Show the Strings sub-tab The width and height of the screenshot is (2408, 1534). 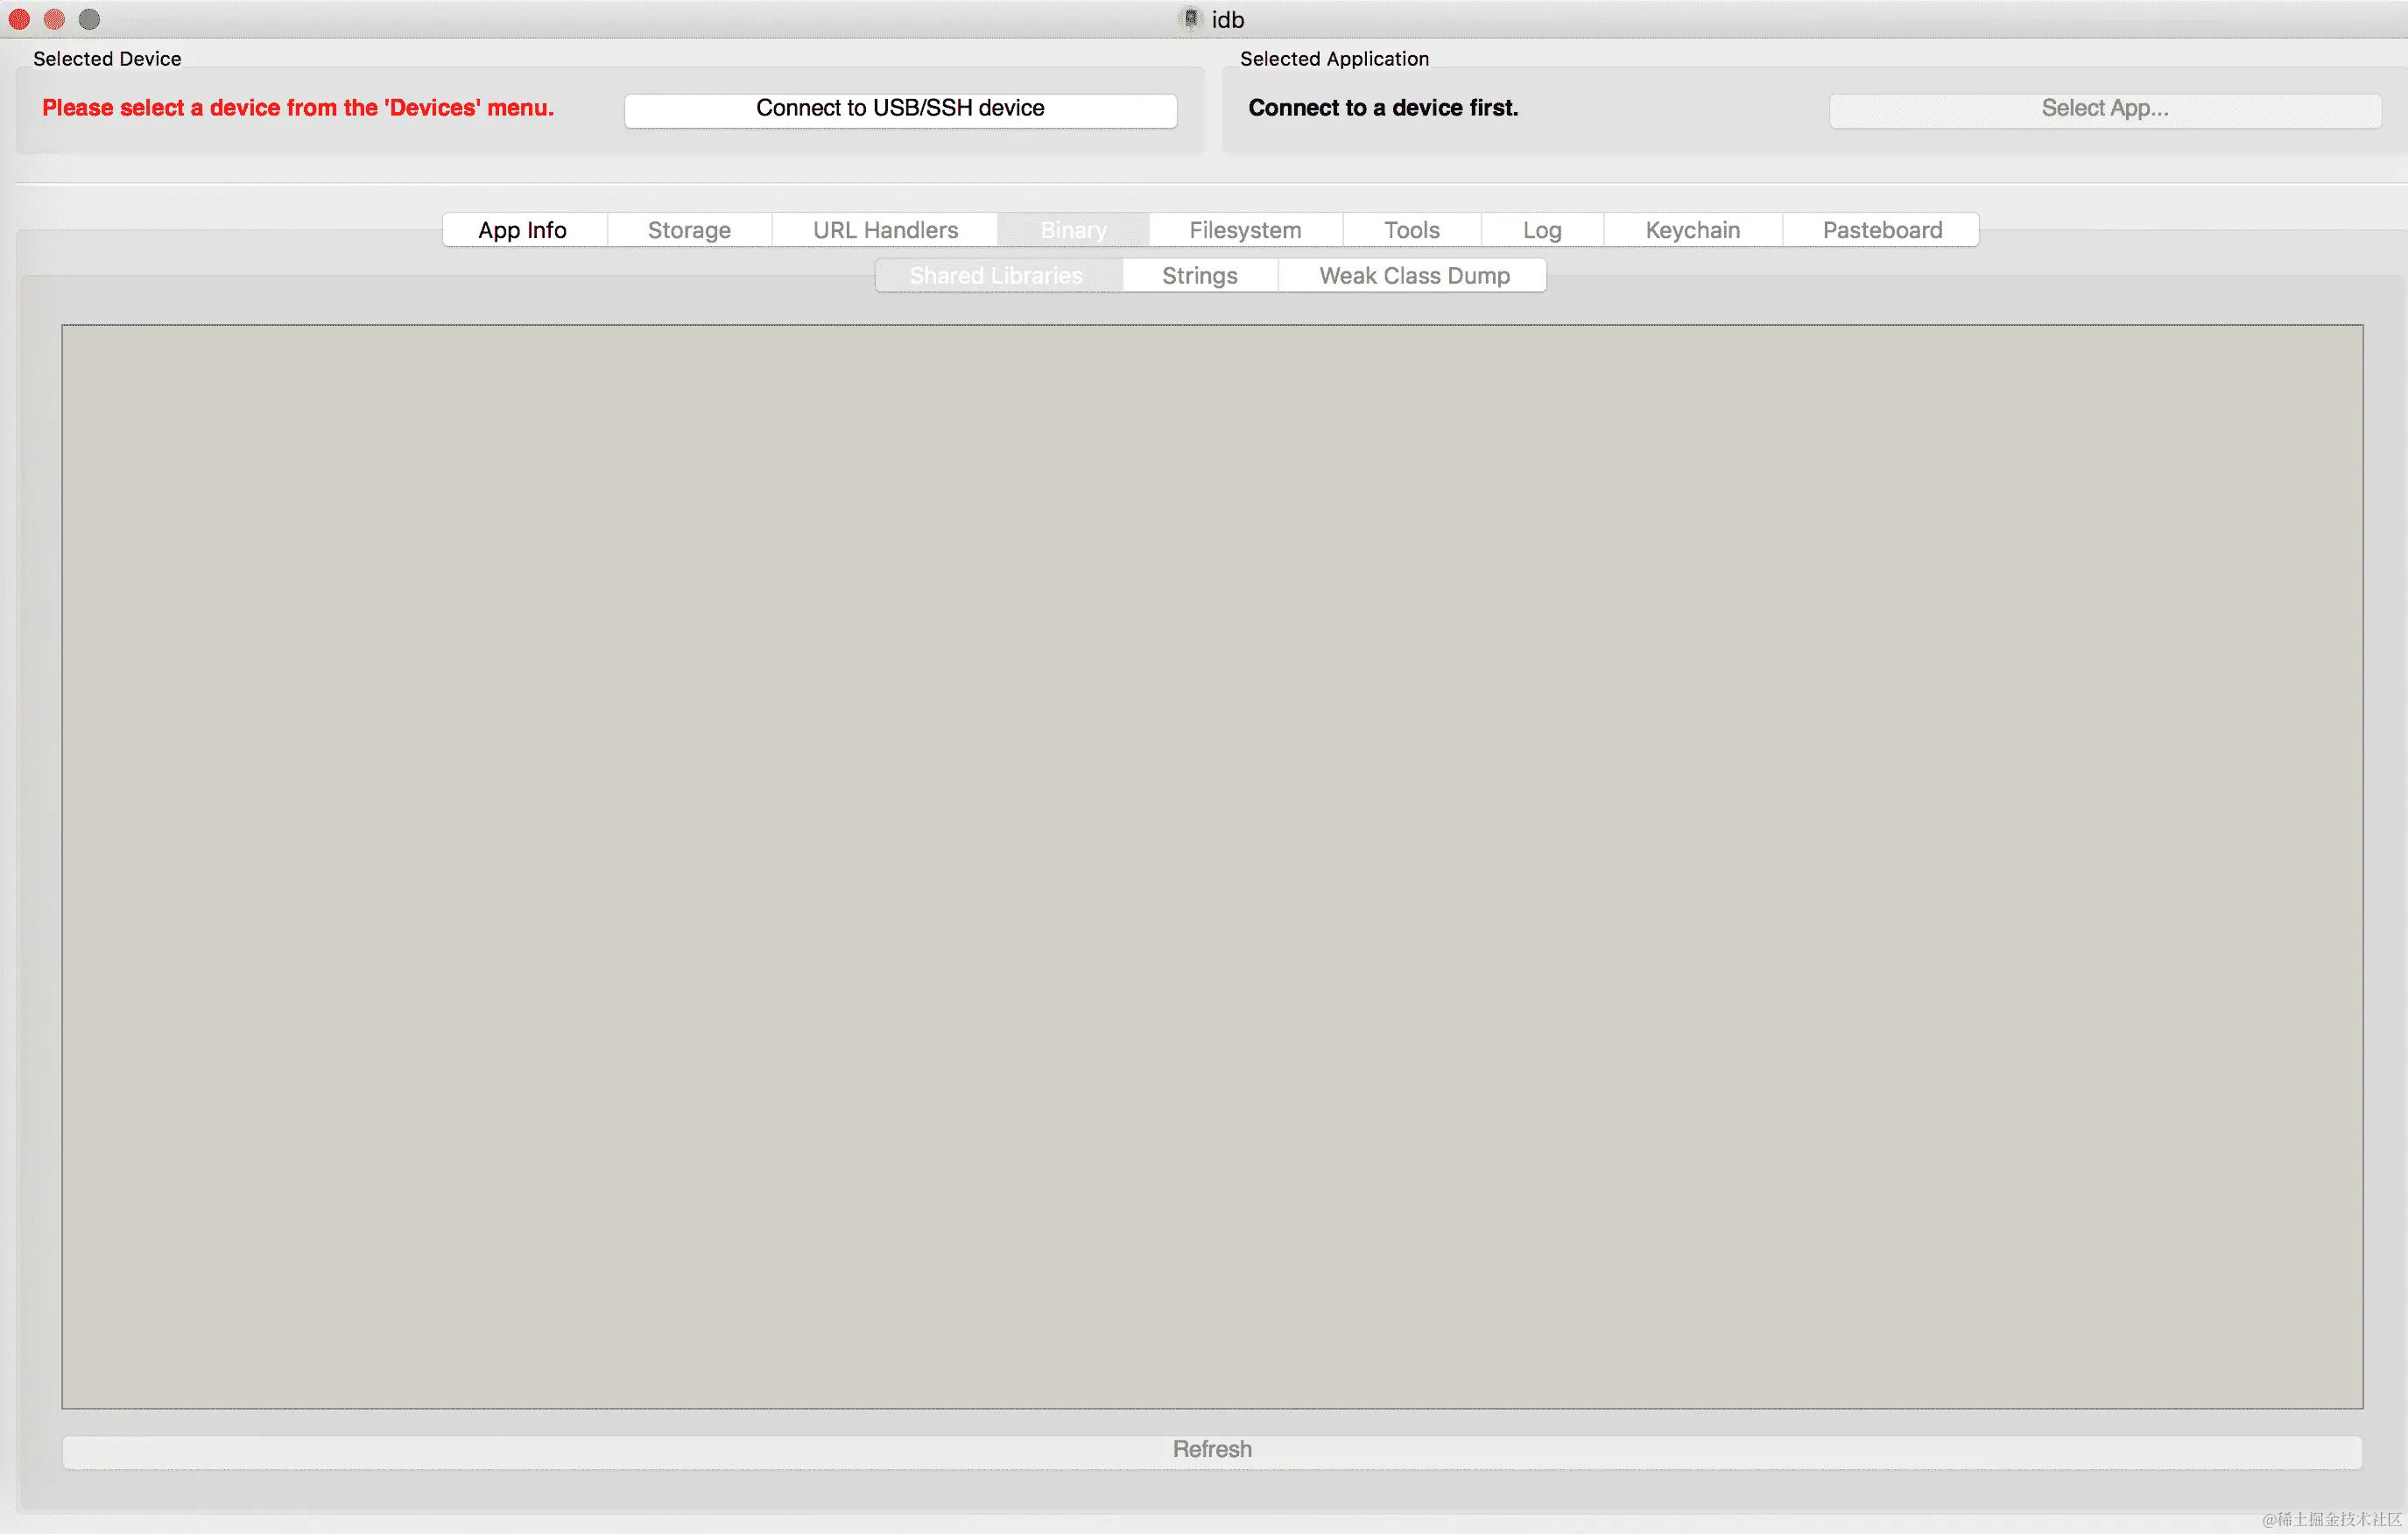(1199, 276)
